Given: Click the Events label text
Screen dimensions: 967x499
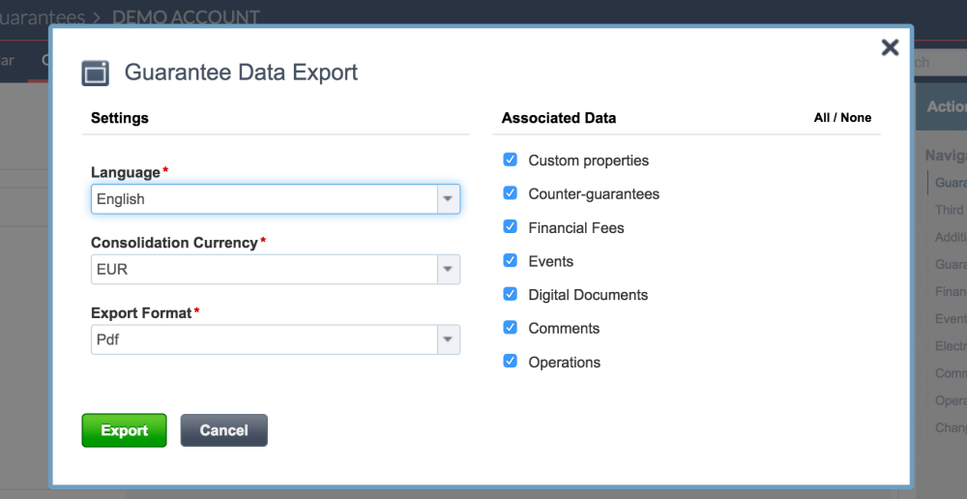Looking at the screenshot, I should 551,261.
